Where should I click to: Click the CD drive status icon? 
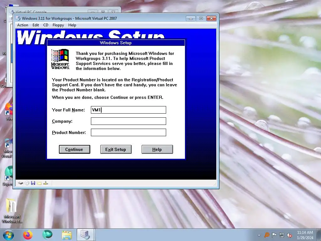click(27, 183)
